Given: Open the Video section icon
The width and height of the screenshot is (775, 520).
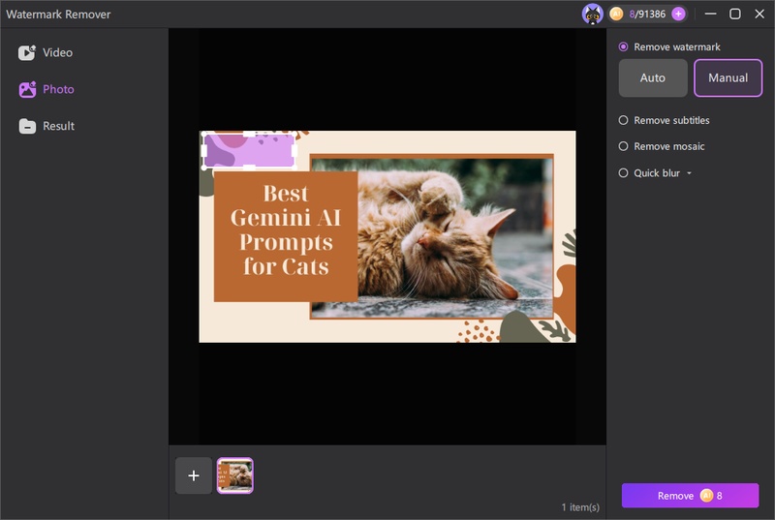Looking at the screenshot, I should [27, 52].
